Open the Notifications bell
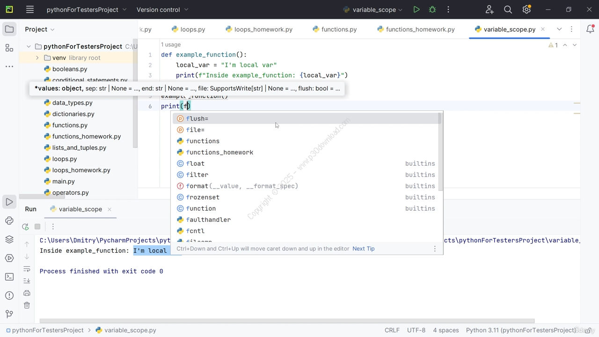 [x=590, y=29]
